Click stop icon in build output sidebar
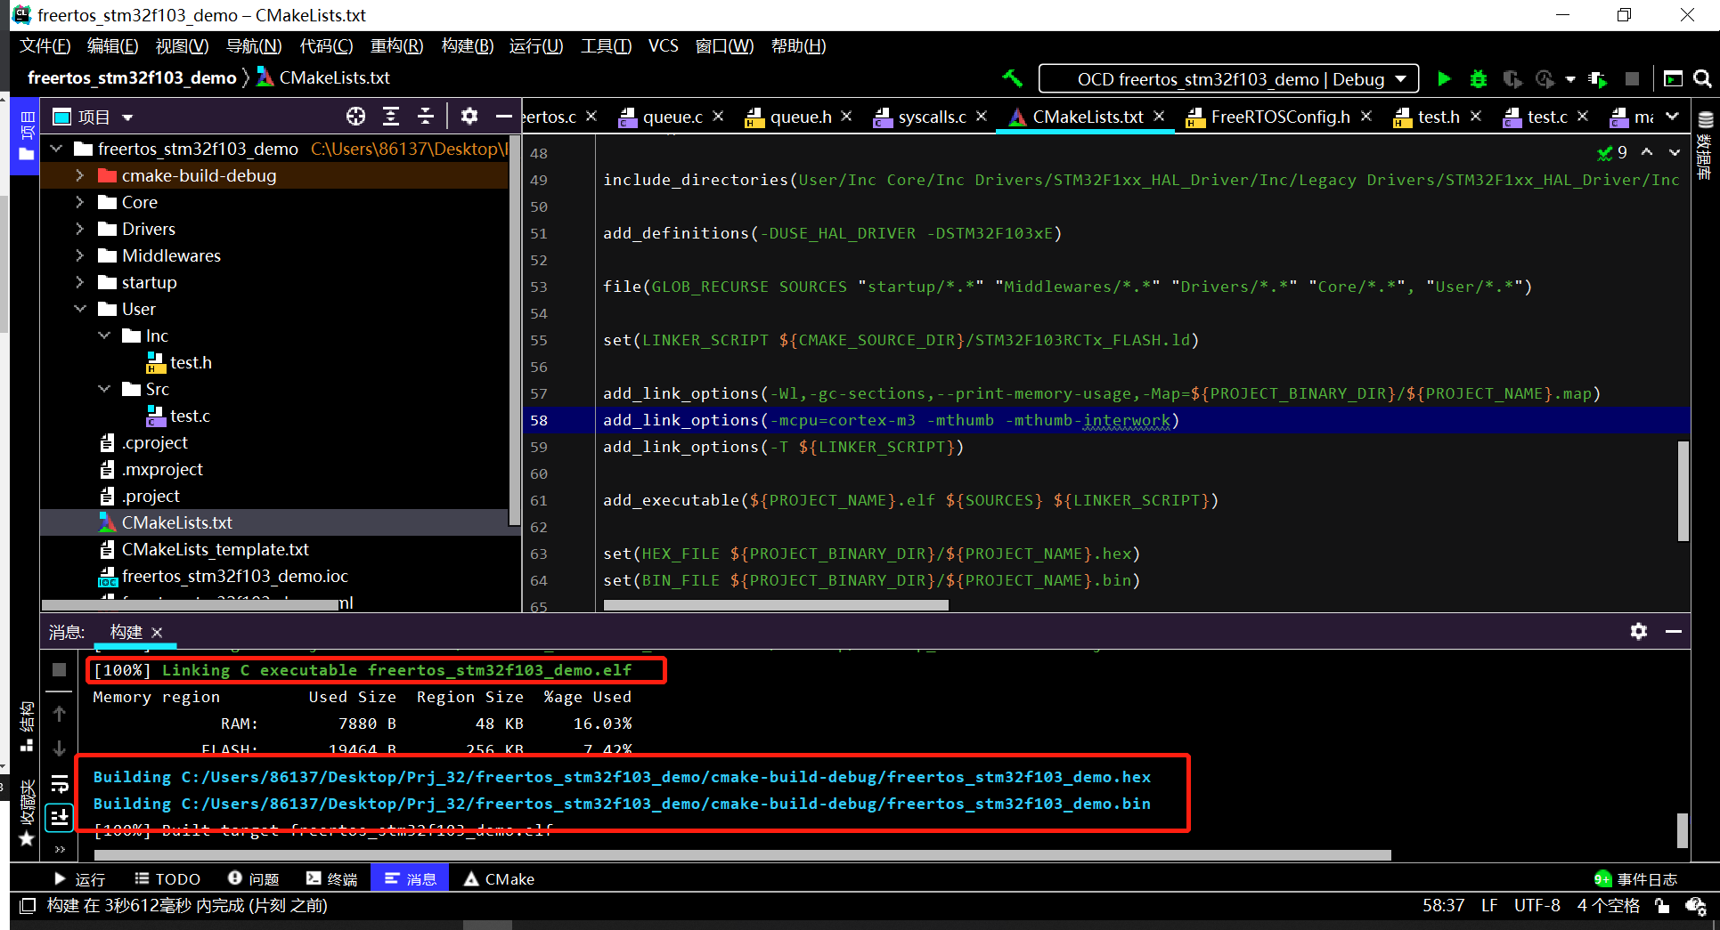Viewport: 1720px width, 930px height. 59,669
